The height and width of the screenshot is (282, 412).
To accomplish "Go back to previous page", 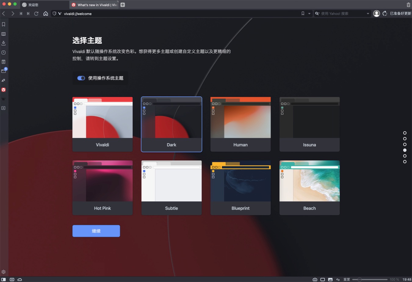I will (4, 13).
